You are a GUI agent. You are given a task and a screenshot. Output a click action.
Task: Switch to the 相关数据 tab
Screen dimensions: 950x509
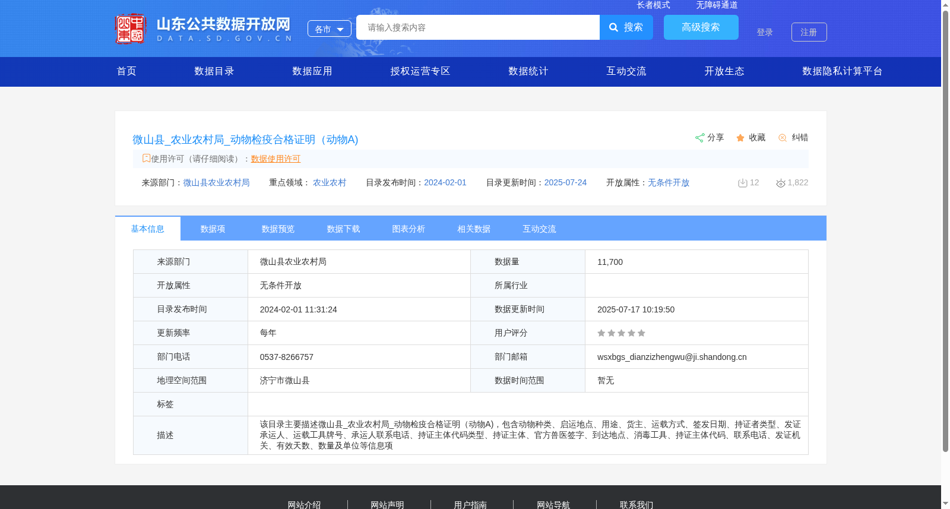(474, 229)
